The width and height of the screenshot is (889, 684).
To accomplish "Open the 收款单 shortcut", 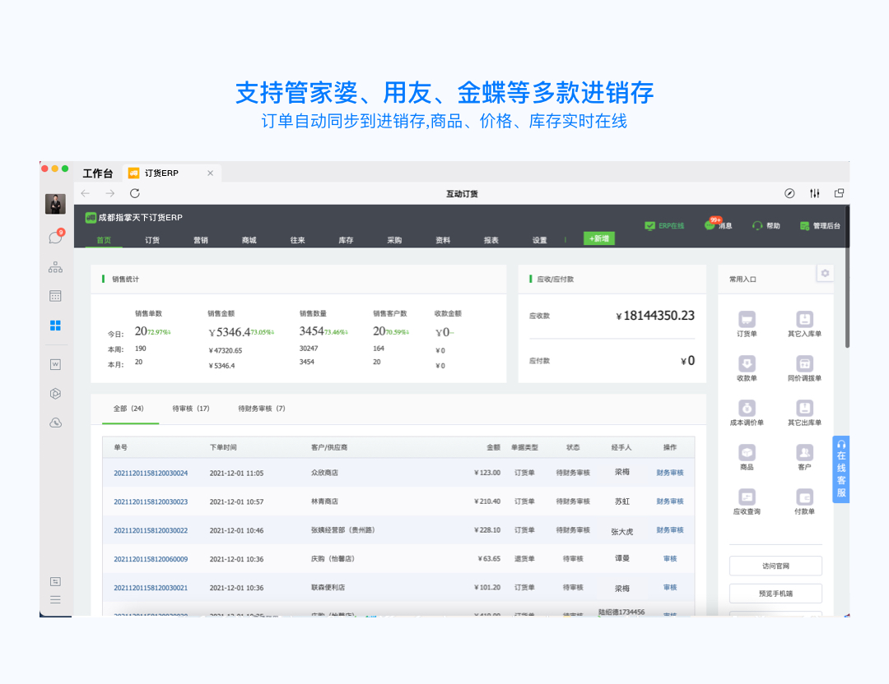I will [x=747, y=368].
